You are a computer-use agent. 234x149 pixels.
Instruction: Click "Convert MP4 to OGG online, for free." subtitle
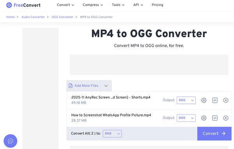point(149,45)
